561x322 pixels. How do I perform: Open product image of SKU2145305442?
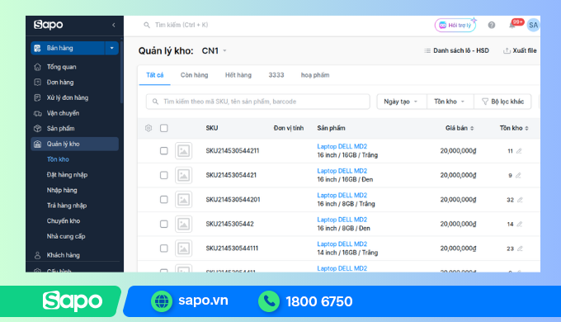183,224
